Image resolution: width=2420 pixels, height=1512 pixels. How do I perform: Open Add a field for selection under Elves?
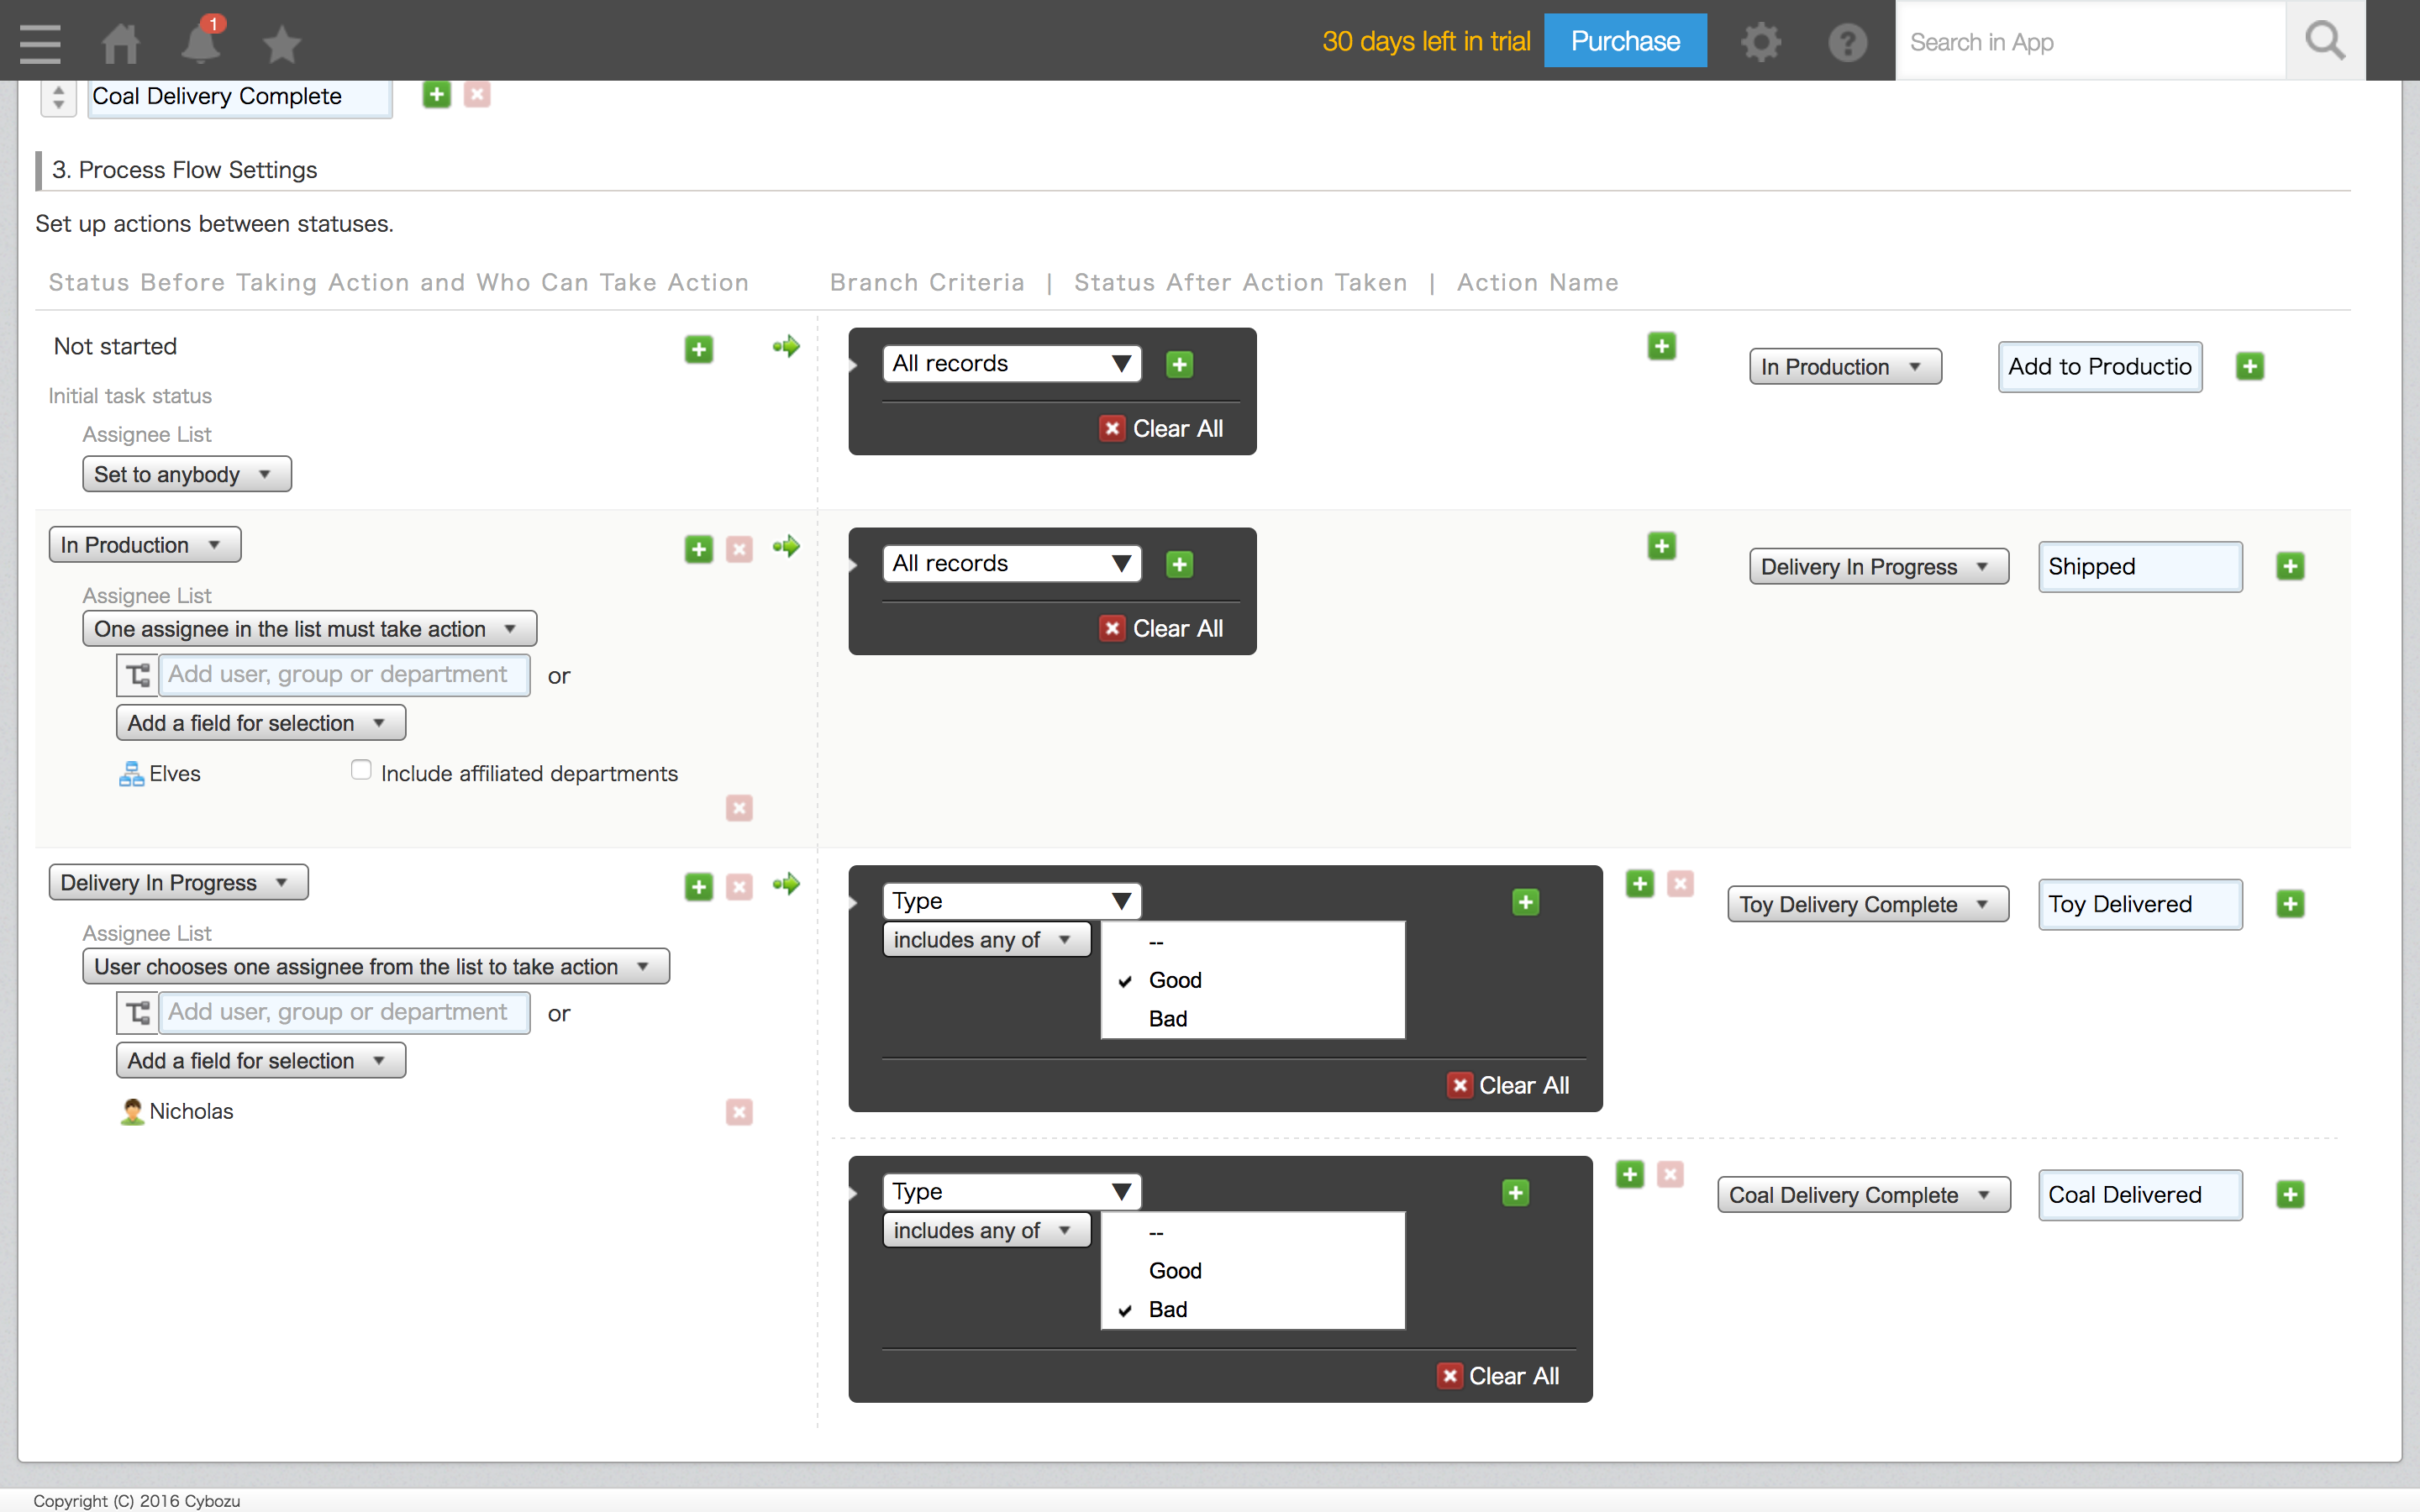click(261, 723)
